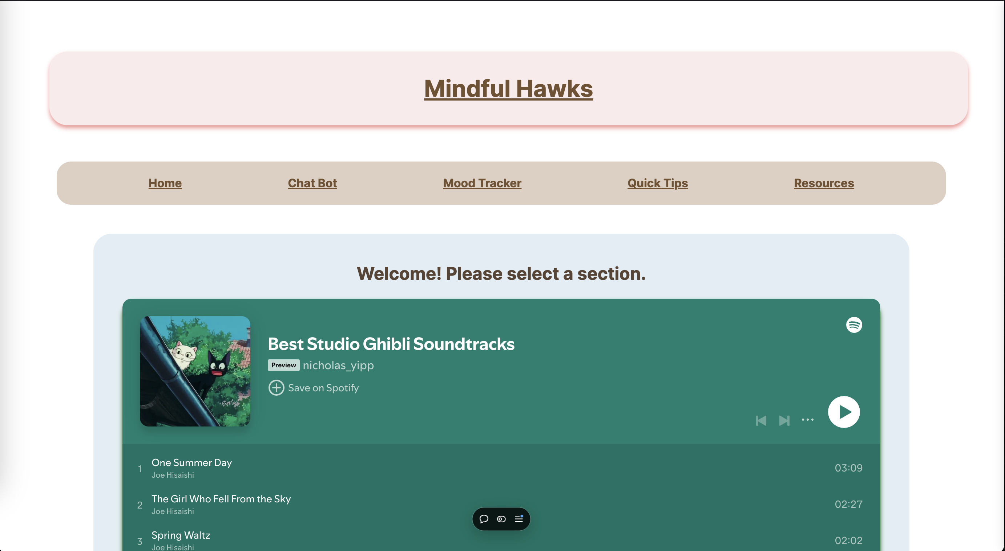Skip to the previous track
1005x551 pixels.
click(761, 420)
